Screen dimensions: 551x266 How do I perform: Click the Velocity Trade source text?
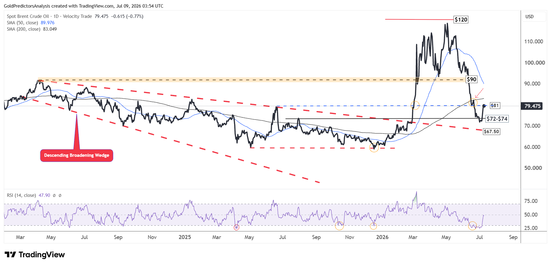tap(77, 16)
